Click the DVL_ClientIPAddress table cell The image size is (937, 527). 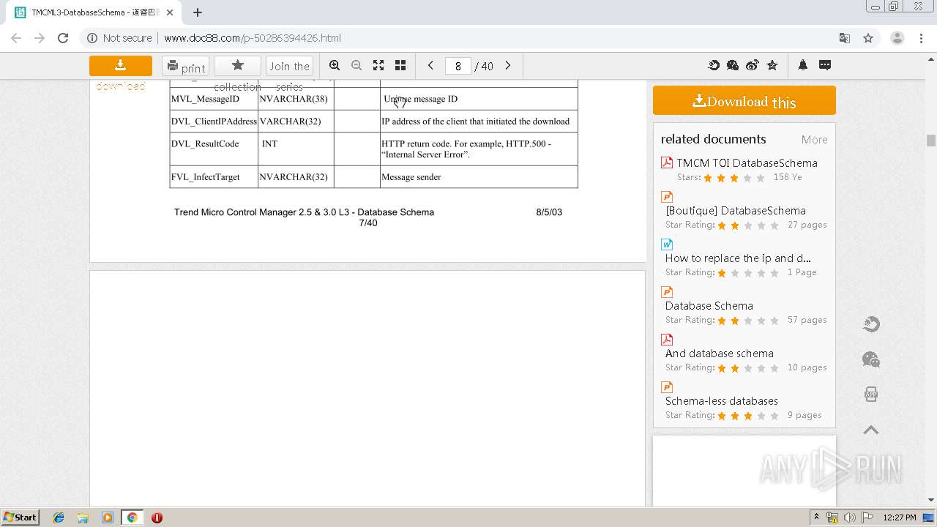(x=214, y=121)
